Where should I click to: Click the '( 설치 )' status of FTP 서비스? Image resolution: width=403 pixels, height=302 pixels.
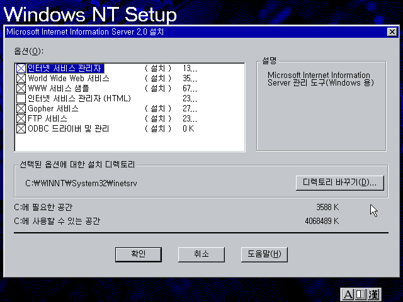158,119
